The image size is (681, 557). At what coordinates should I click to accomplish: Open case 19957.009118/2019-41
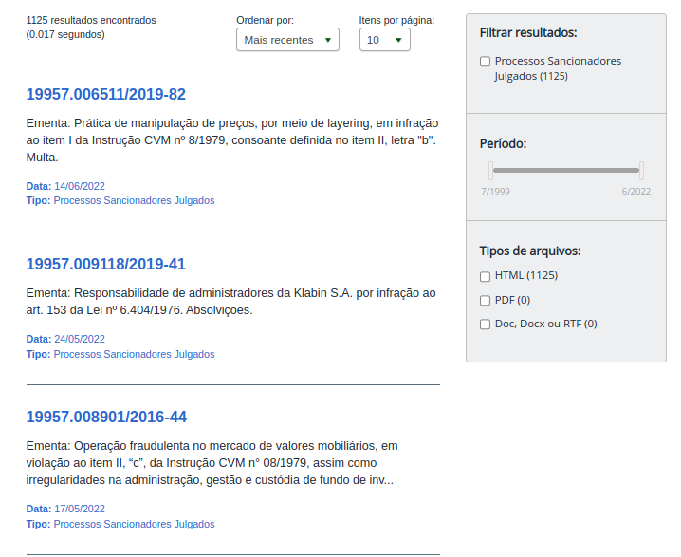[x=106, y=264]
